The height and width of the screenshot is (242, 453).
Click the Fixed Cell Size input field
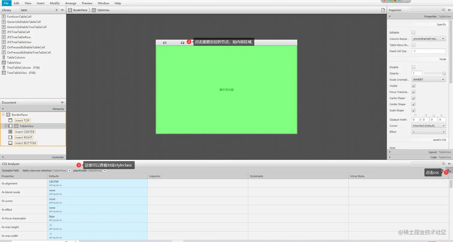point(428,51)
